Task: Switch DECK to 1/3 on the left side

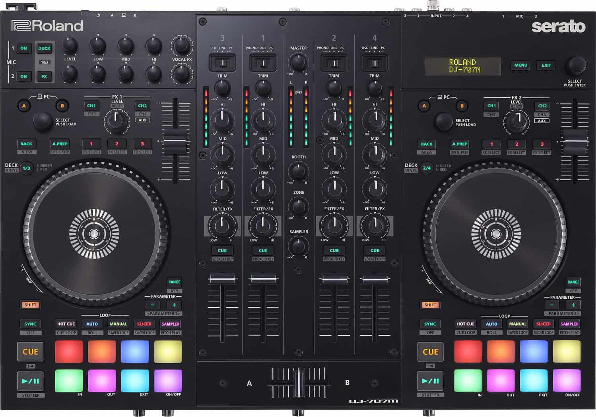Action: 27,168
